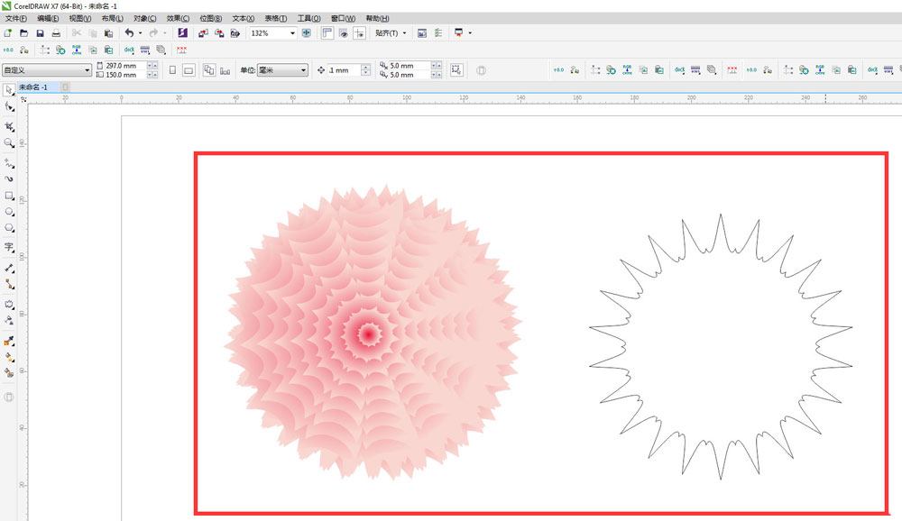902x521 pixels.
Task: Click the page width 297.0 mm field
Action: (x=124, y=66)
